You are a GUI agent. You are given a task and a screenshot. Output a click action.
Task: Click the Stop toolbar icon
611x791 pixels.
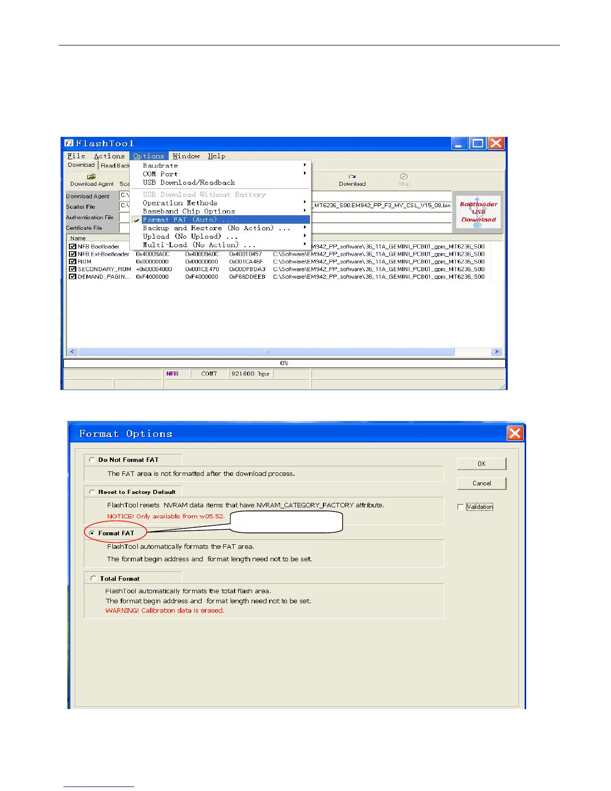click(x=404, y=177)
